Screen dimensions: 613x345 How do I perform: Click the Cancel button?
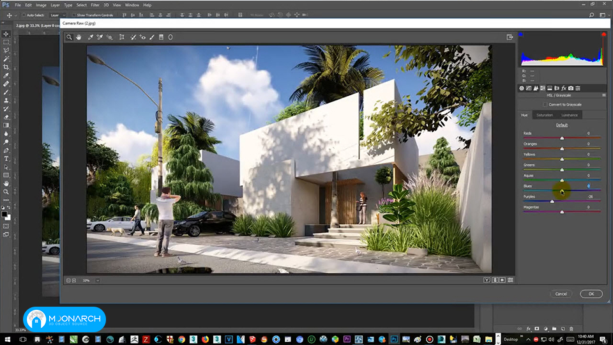(561, 294)
